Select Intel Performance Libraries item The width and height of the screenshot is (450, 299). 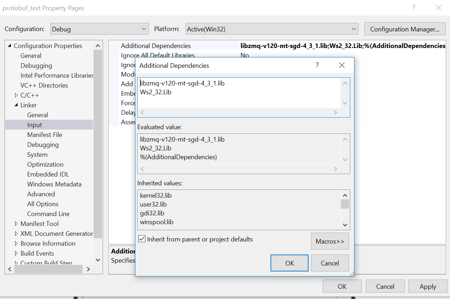pyautogui.click(x=57, y=76)
